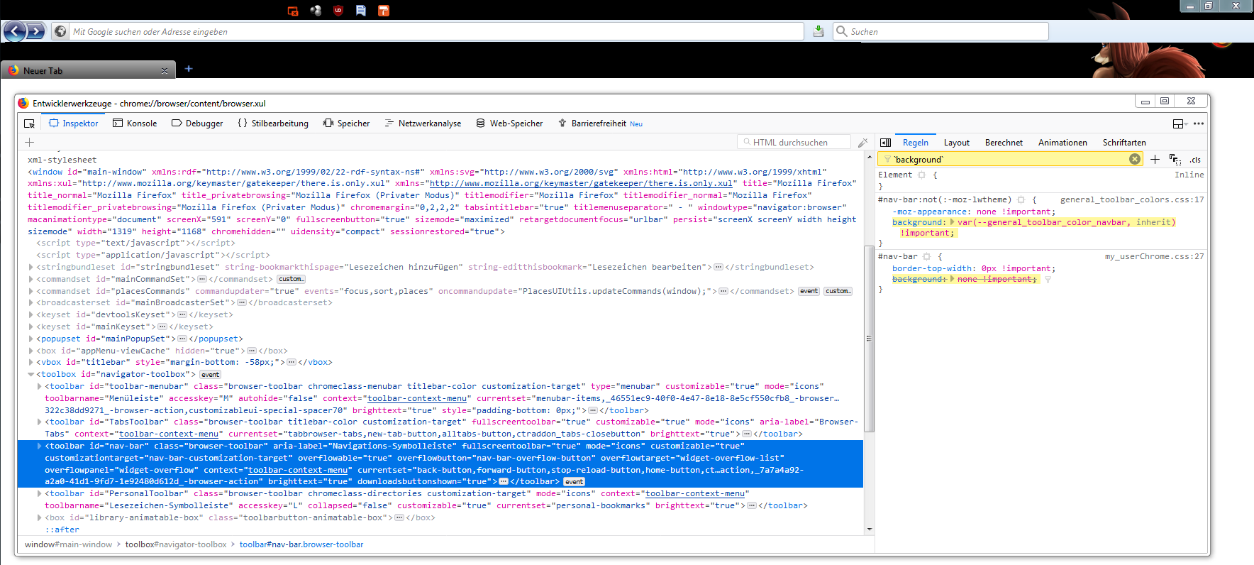
Task: Expand the devtoolsKeyset keyset node
Action: point(31,314)
